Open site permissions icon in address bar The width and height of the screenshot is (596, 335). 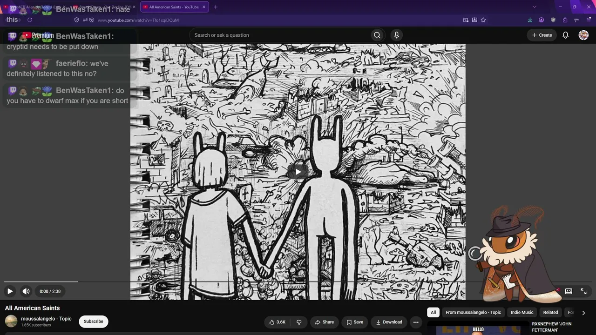[x=85, y=20]
